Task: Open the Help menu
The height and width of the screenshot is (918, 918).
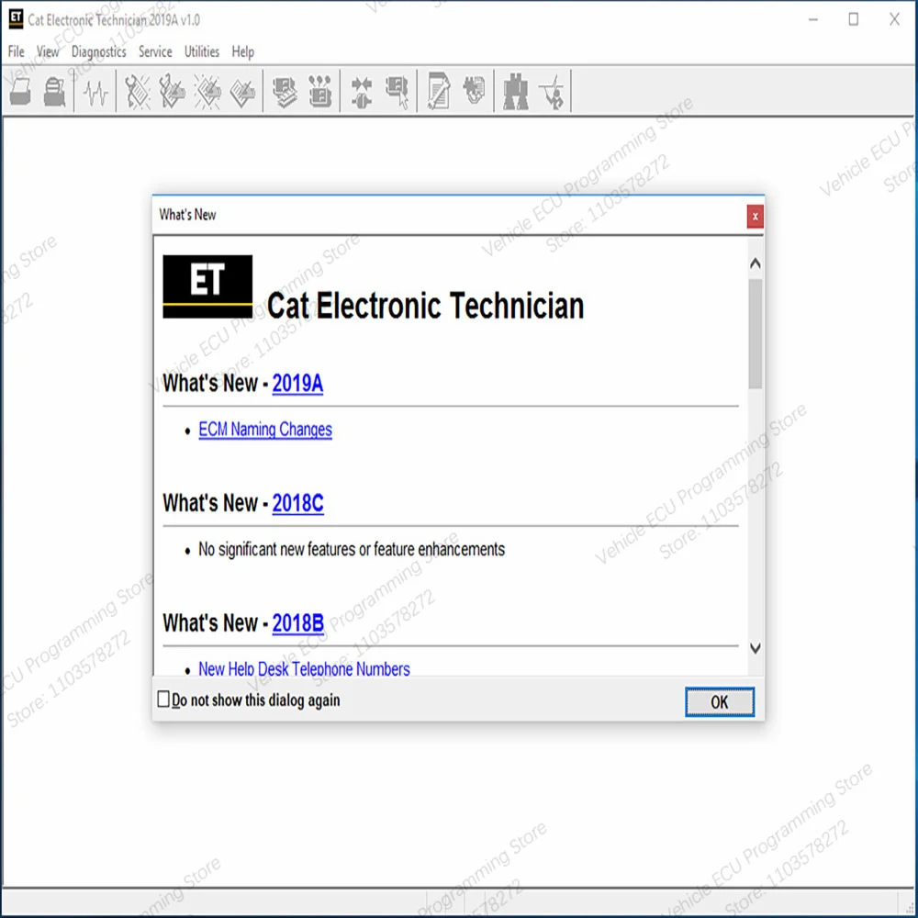Action: pyautogui.click(x=243, y=51)
